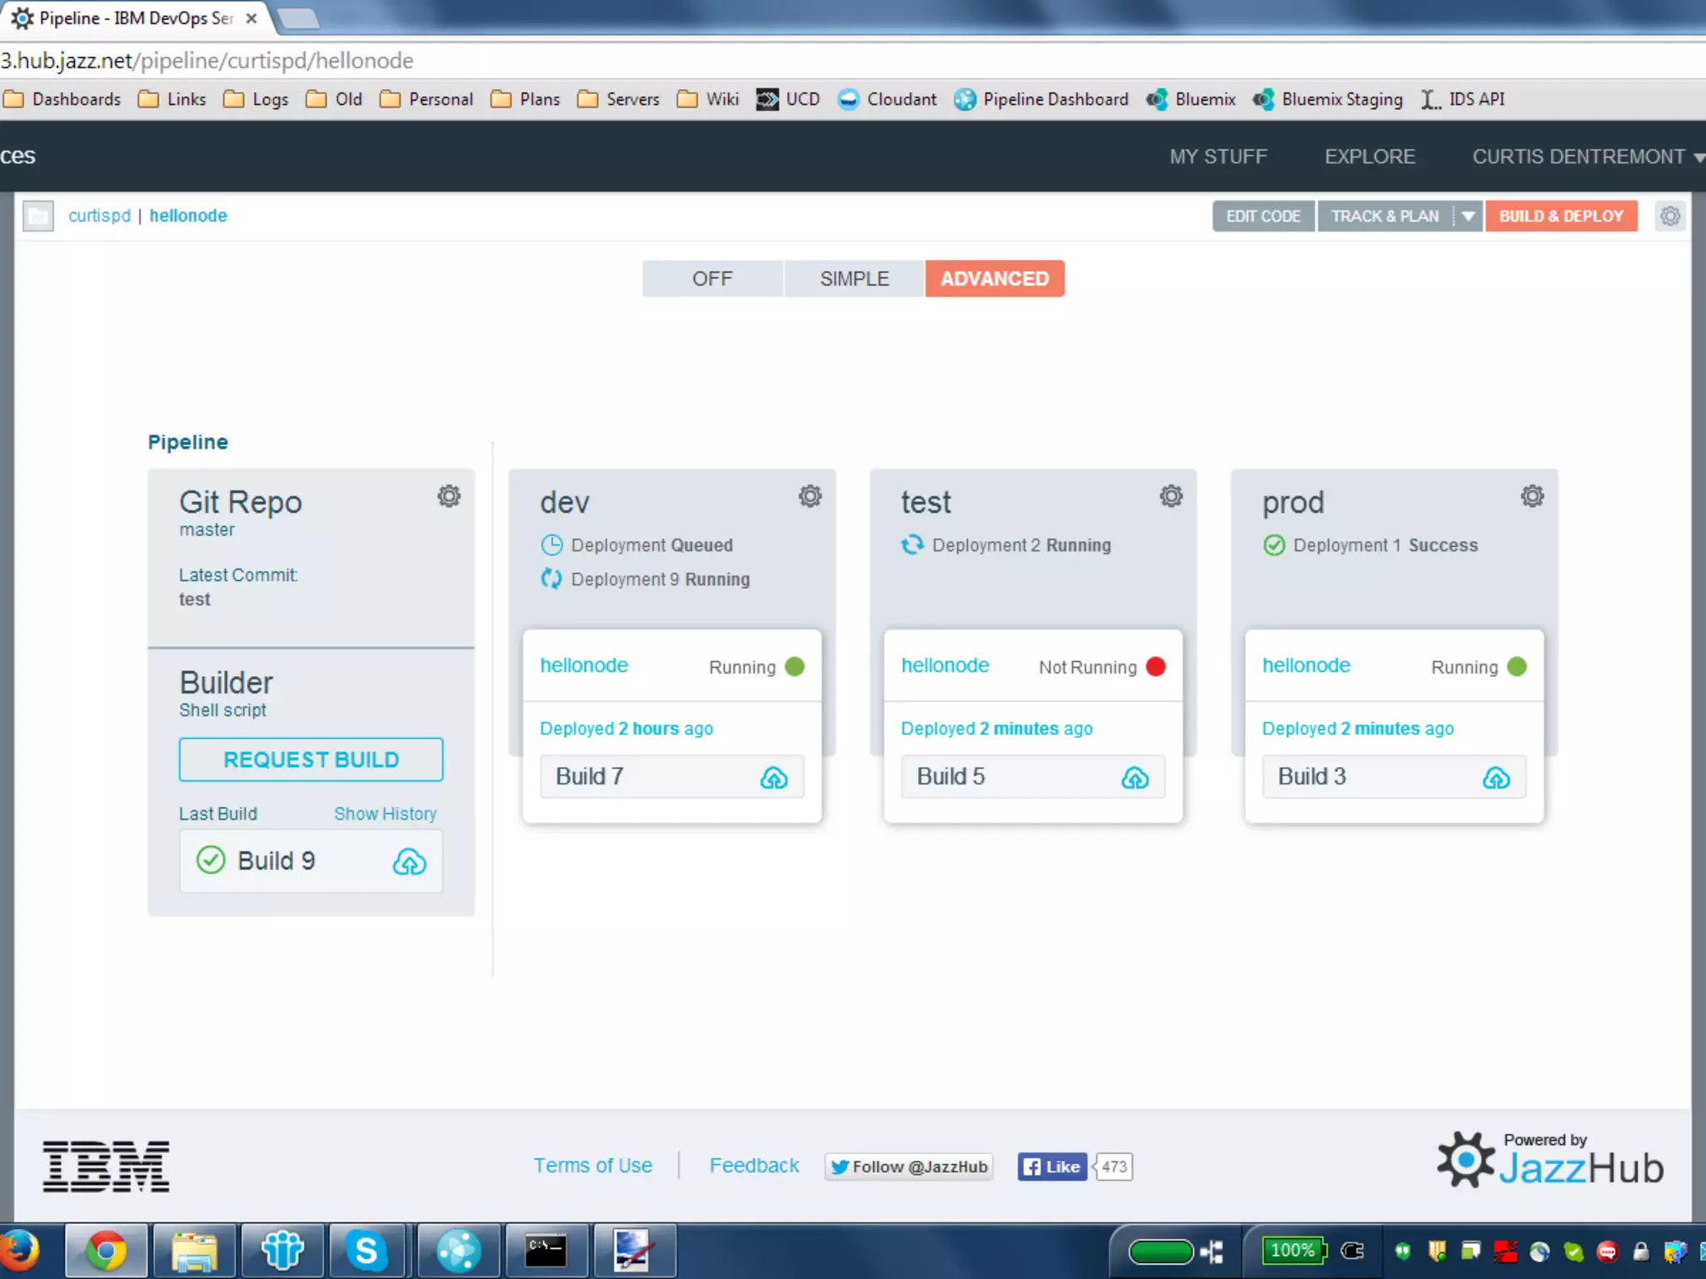This screenshot has height=1279, width=1706.
Task: Launch Chrome from the Windows taskbar
Action: tap(106, 1251)
